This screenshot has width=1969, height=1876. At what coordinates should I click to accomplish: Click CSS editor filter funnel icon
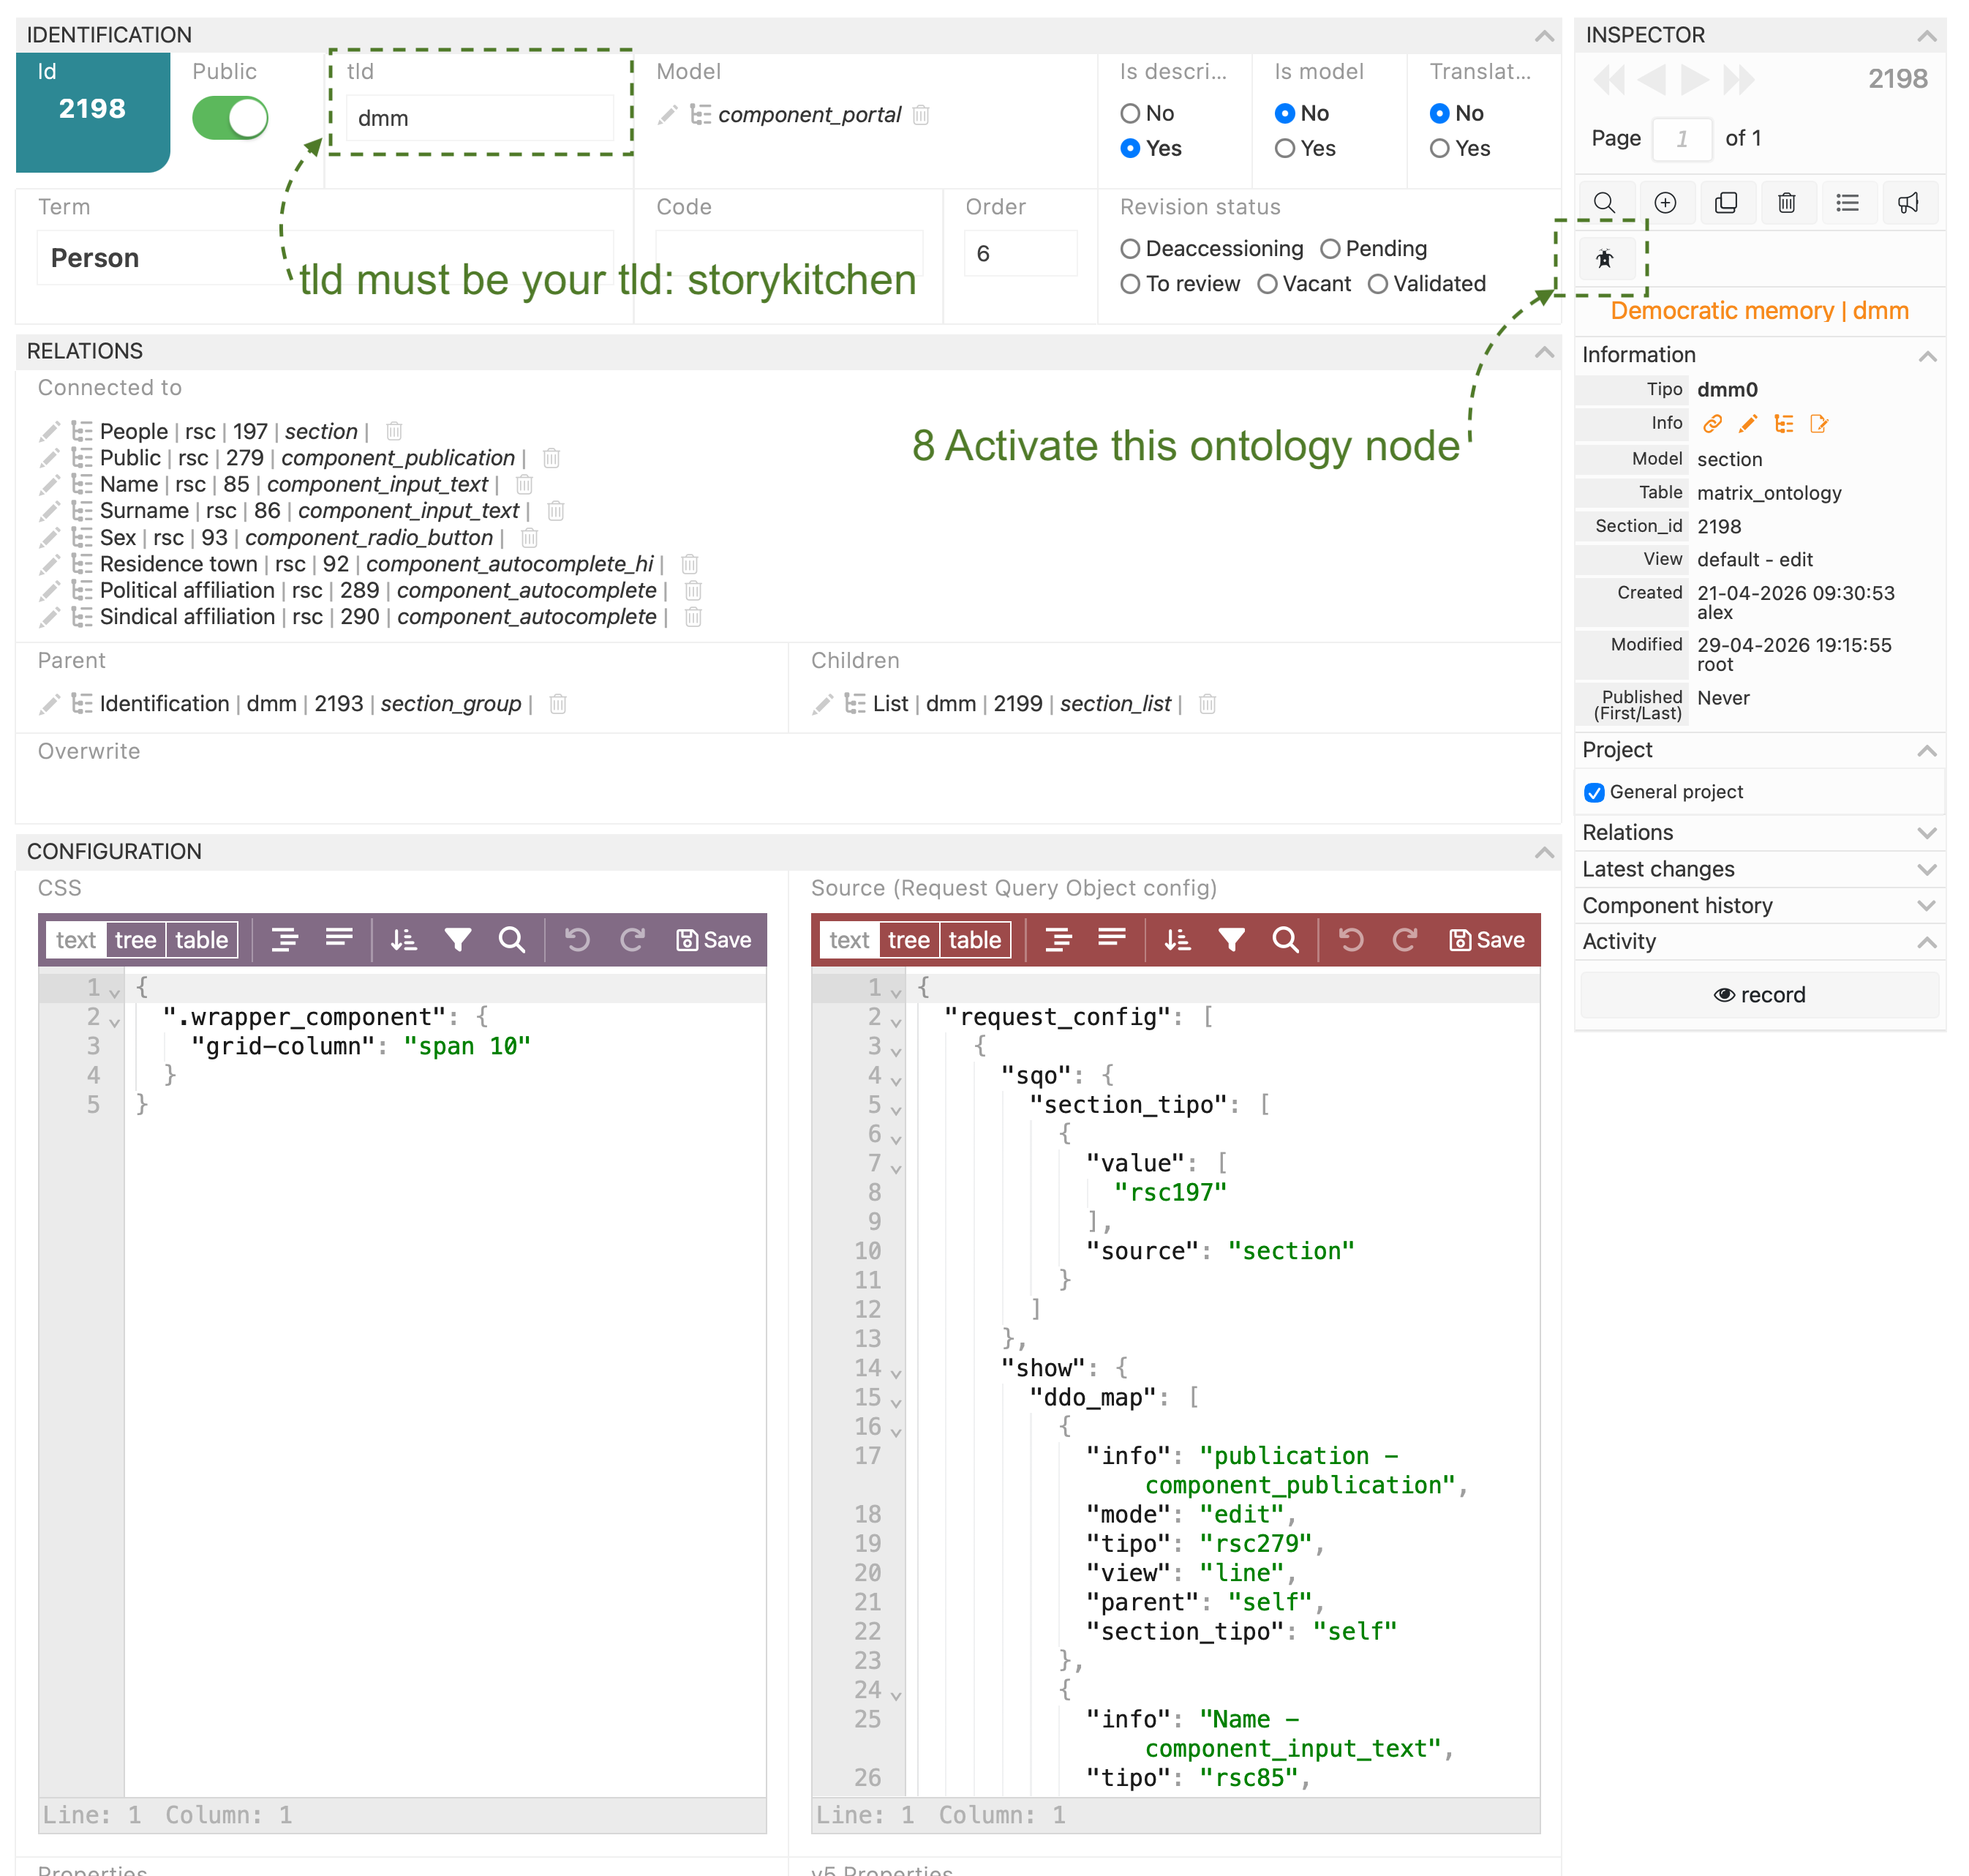(458, 940)
